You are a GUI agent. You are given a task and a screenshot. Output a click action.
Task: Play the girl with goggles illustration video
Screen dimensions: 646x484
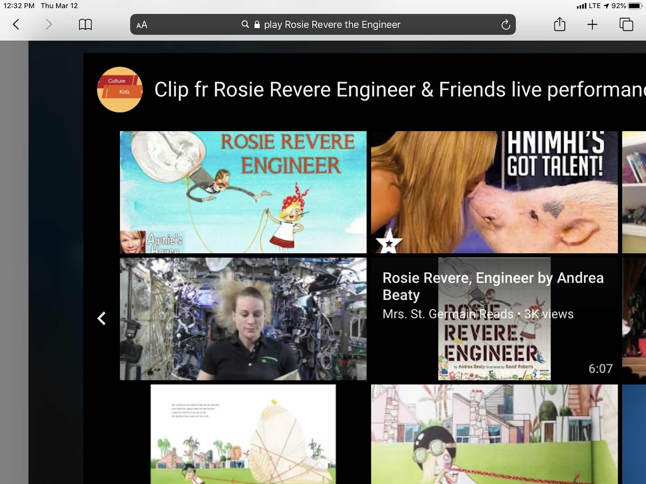494,434
